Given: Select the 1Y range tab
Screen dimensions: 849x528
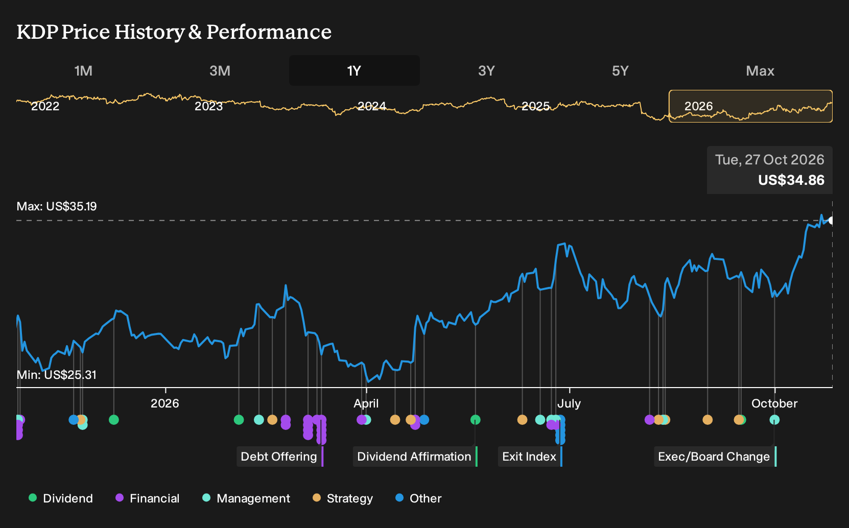Looking at the screenshot, I should [x=355, y=70].
